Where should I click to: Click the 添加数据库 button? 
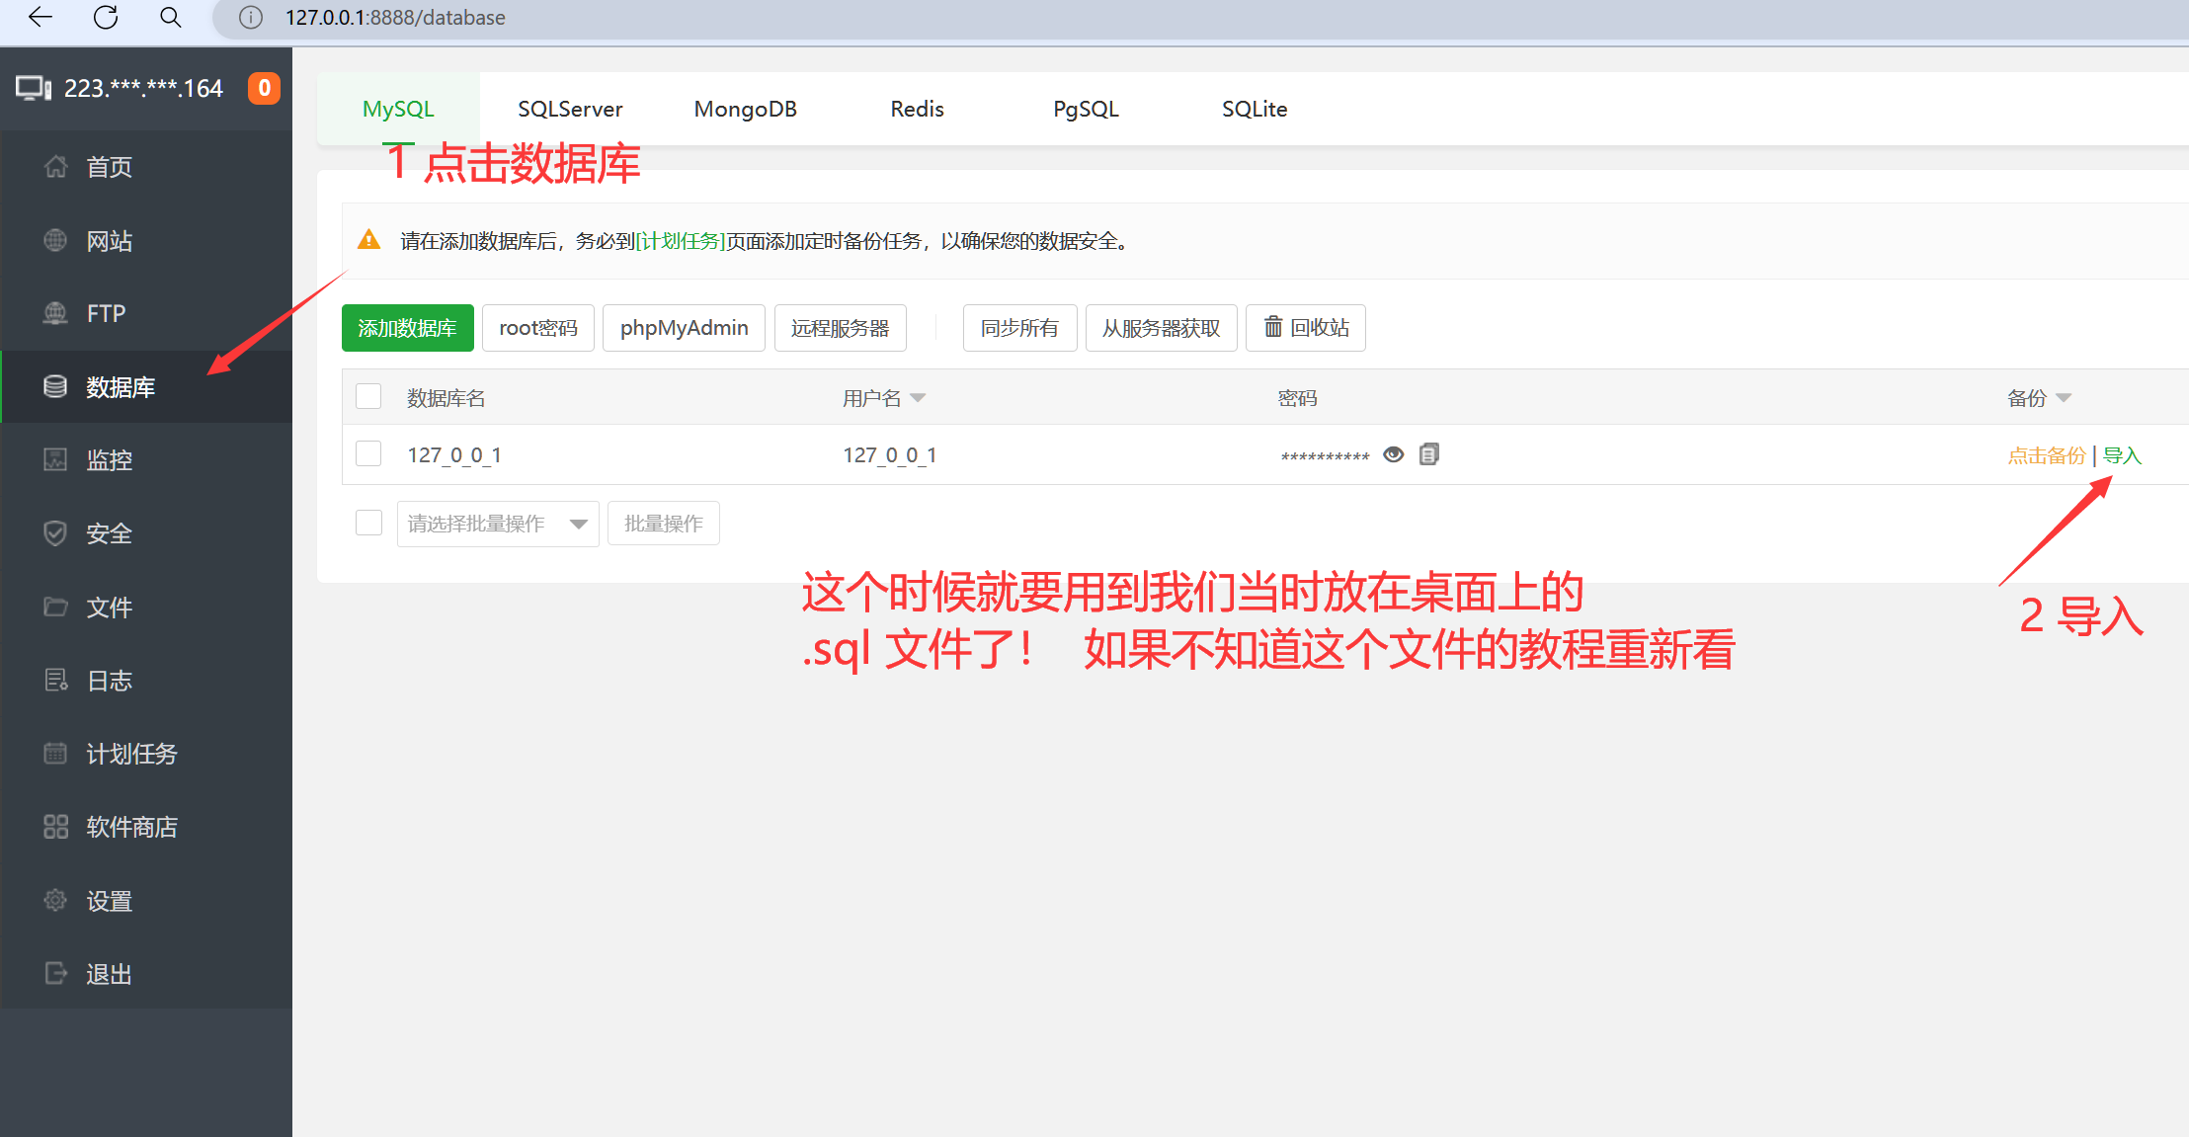(x=407, y=327)
